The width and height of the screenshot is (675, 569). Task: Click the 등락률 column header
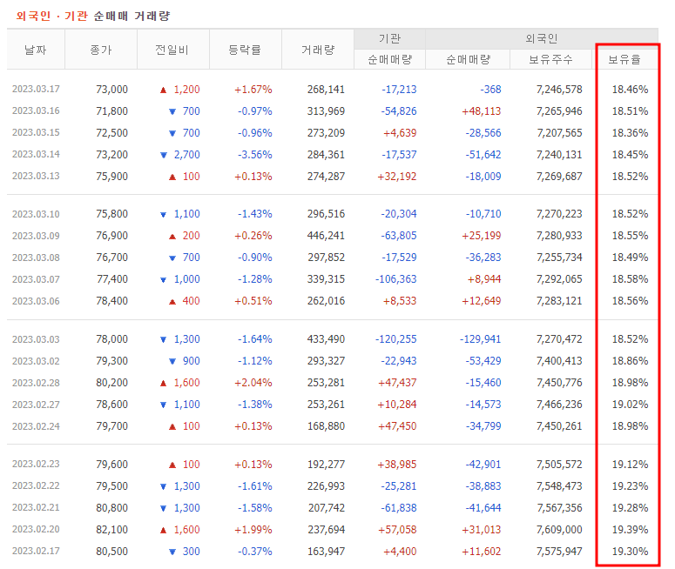(245, 50)
